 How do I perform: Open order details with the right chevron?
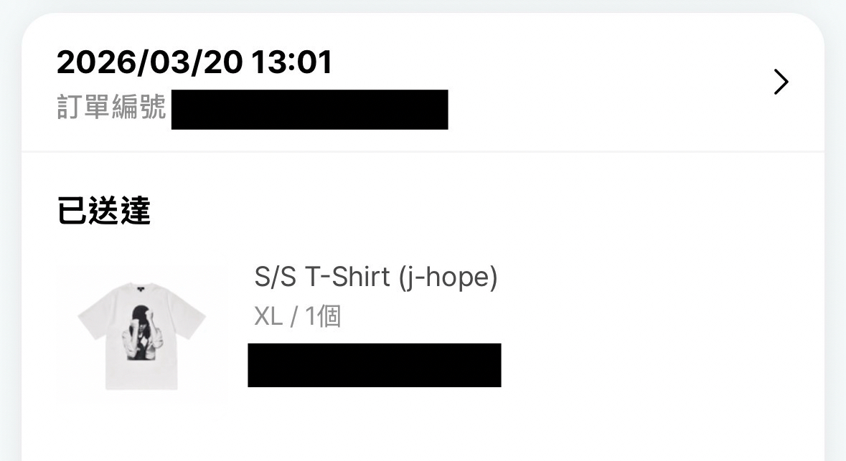point(781,82)
